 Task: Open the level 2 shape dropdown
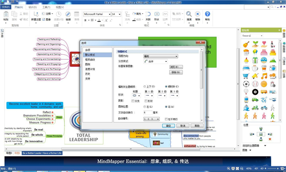[x=162, y=96]
